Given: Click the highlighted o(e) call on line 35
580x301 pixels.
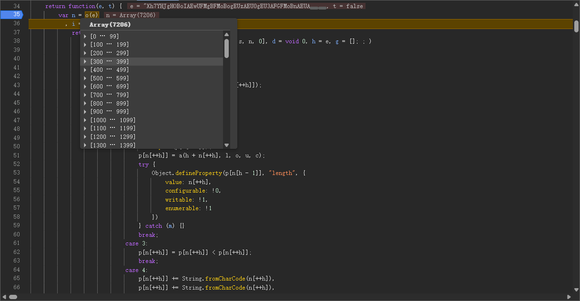Looking at the screenshot, I should click(x=92, y=15).
